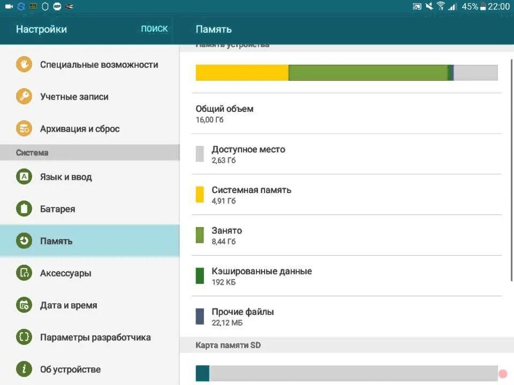The width and height of the screenshot is (514, 385).
Task: Tap the Память title in the header
Action: click(214, 29)
